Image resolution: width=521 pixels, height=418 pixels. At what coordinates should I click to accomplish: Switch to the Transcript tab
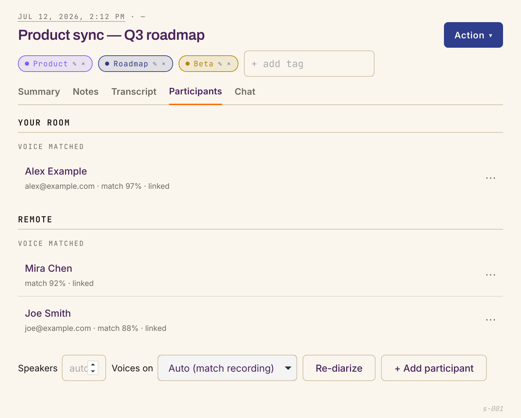(134, 92)
